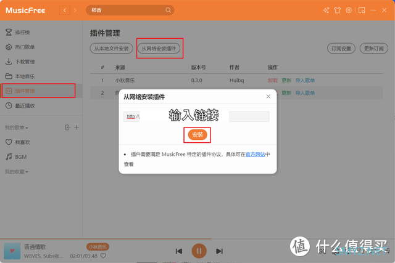Image resolution: width=395 pixels, height=263 pixels.
Task: Click the 来源 column header
Action: click(120, 67)
